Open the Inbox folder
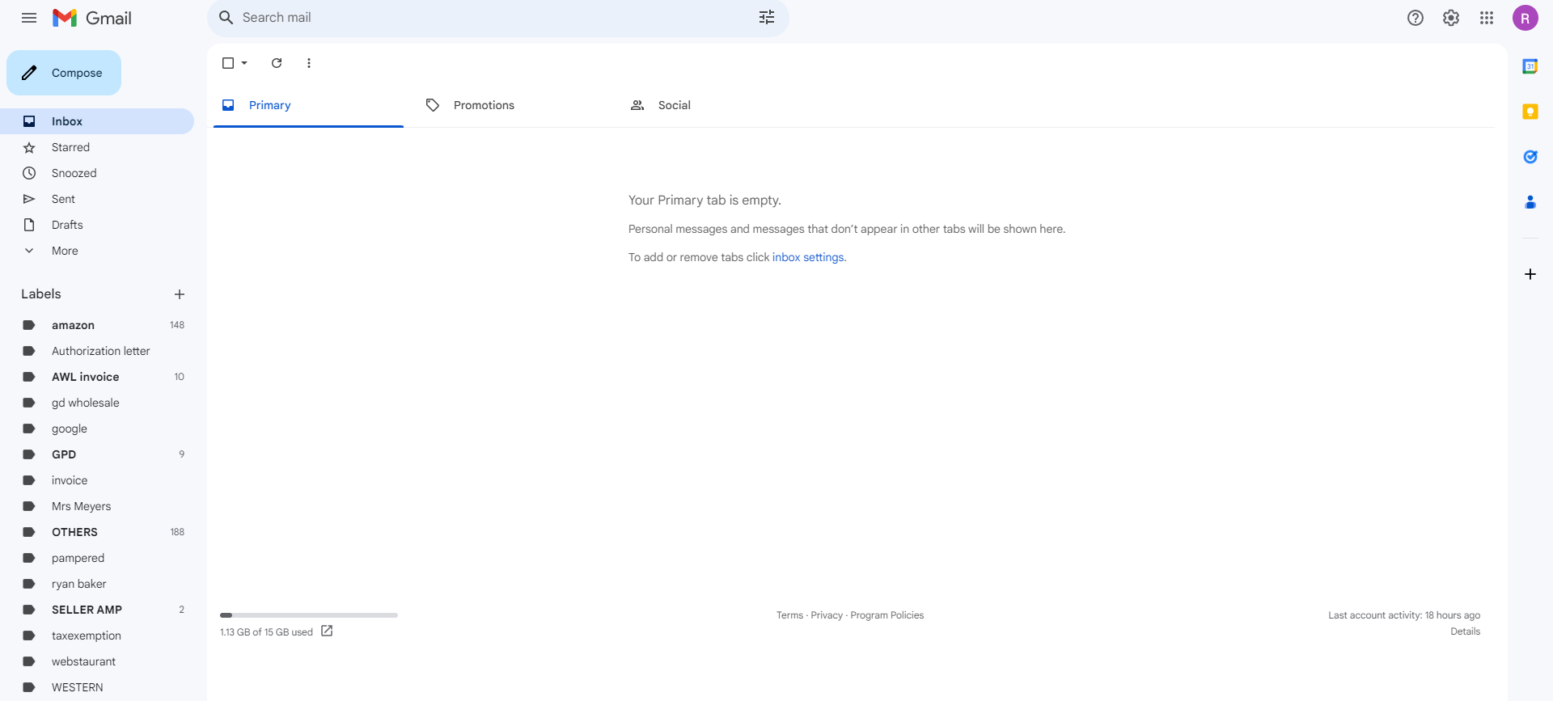Image resolution: width=1553 pixels, height=701 pixels. (97, 121)
